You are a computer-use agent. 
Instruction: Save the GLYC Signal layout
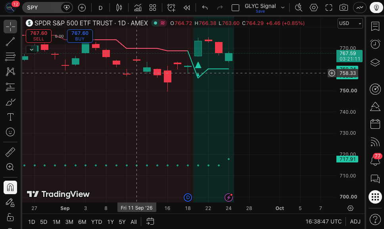[x=260, y=11]
